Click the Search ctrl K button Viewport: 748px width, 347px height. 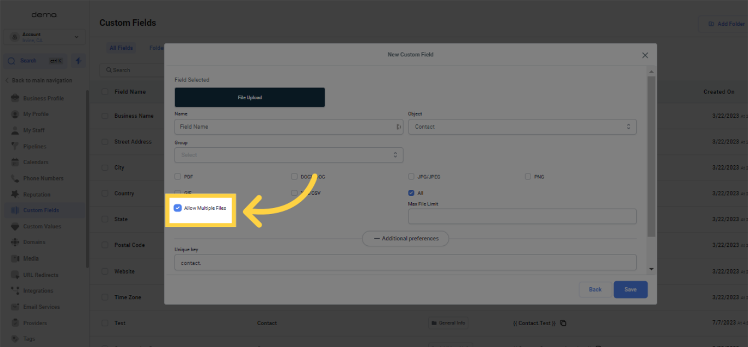pos(36,61)
